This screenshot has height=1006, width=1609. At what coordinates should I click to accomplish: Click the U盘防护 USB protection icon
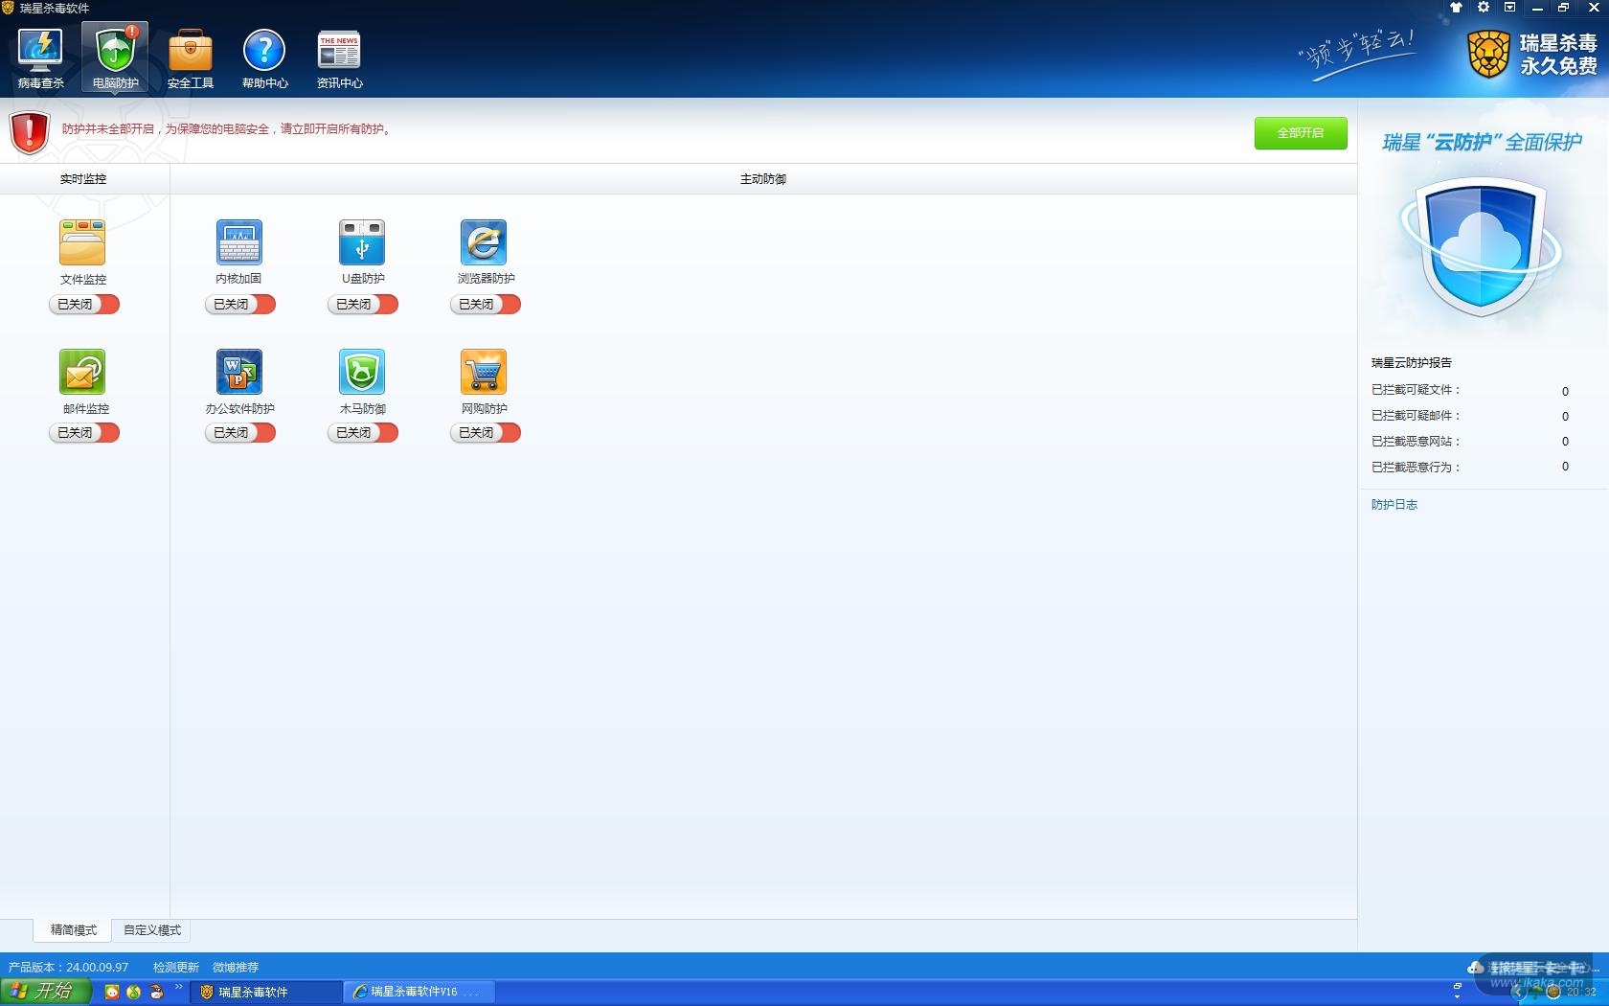point(362,242)
